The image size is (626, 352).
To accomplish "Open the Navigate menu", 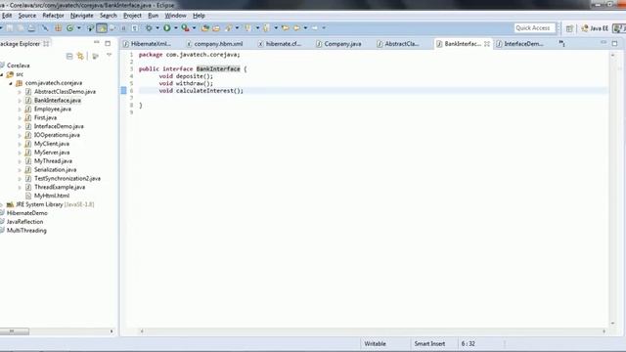I will pyautogui.click(x=82, y=16).
